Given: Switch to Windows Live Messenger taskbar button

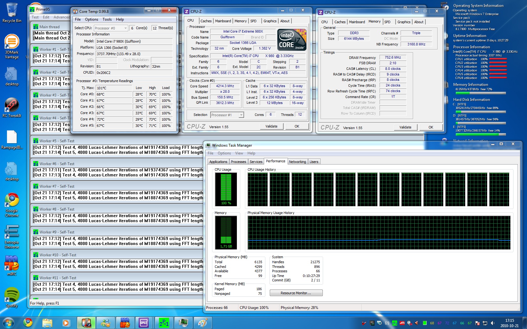Looking at the screenshot, I should coord(105,322).
